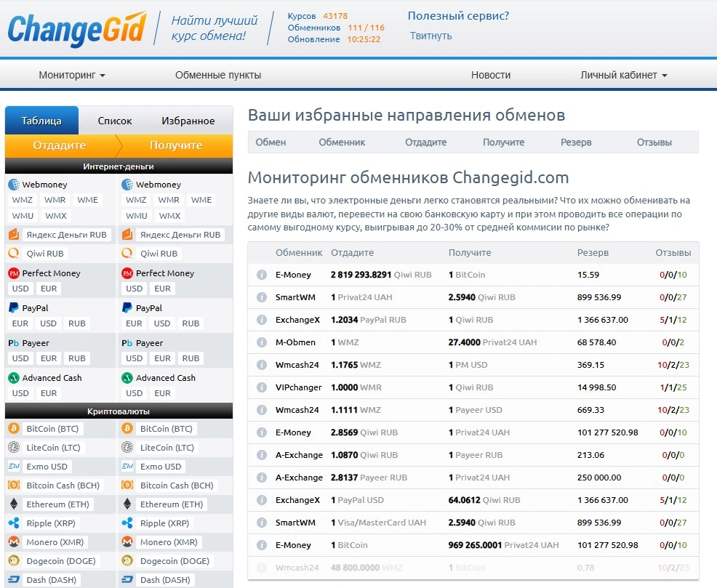Open info icon for ExchangeX PayPal USD row
The image size is (717, 588).
click(x=262, y=500)
